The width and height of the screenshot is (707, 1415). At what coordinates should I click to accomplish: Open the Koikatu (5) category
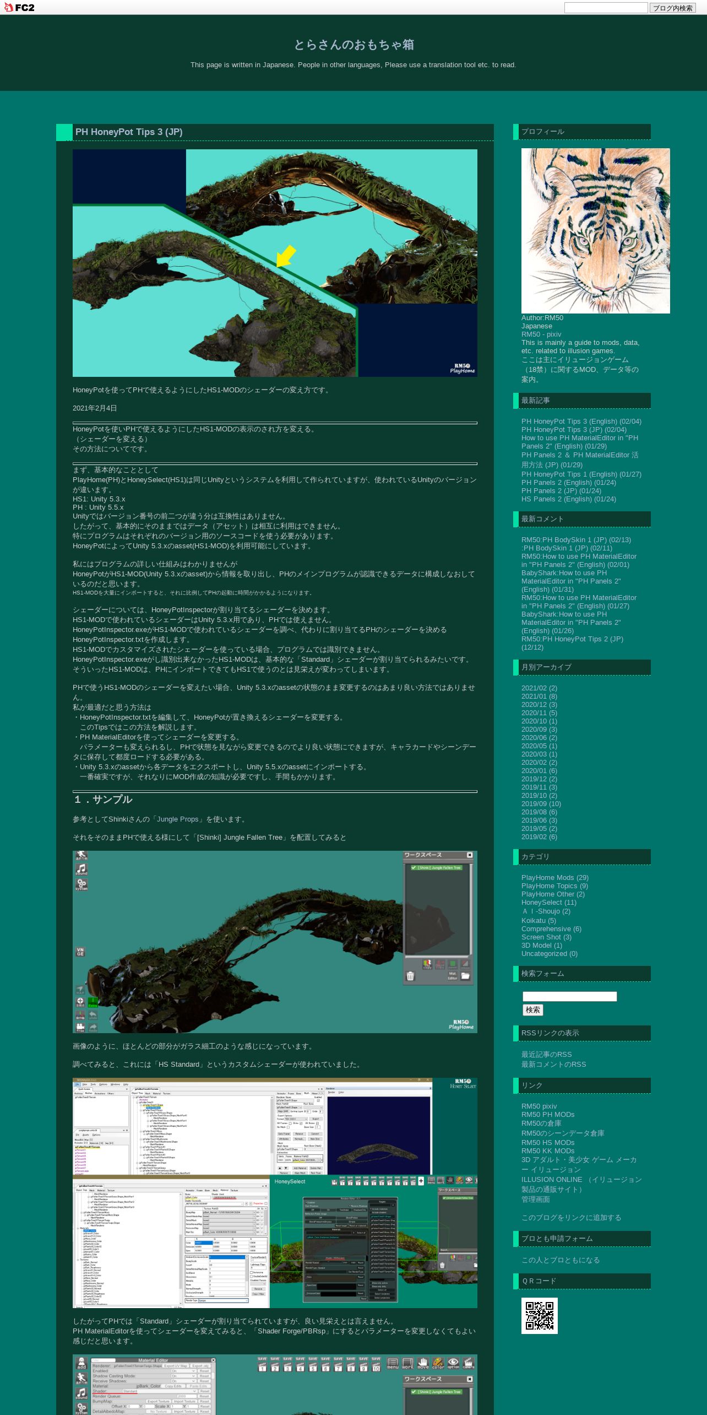click(x=539, y=920)
